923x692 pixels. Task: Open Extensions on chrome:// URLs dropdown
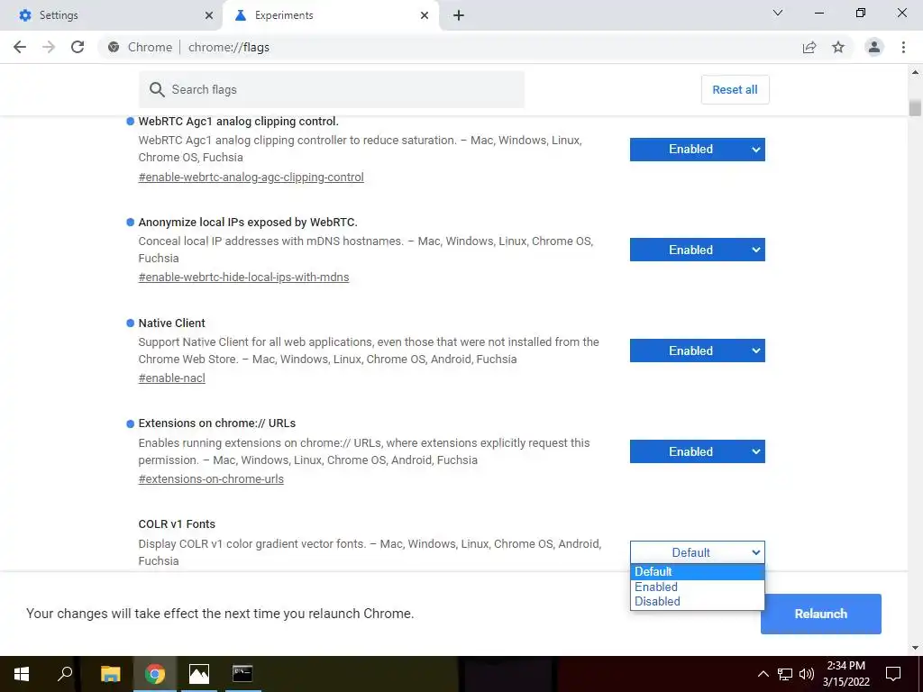tap(697, 452)
